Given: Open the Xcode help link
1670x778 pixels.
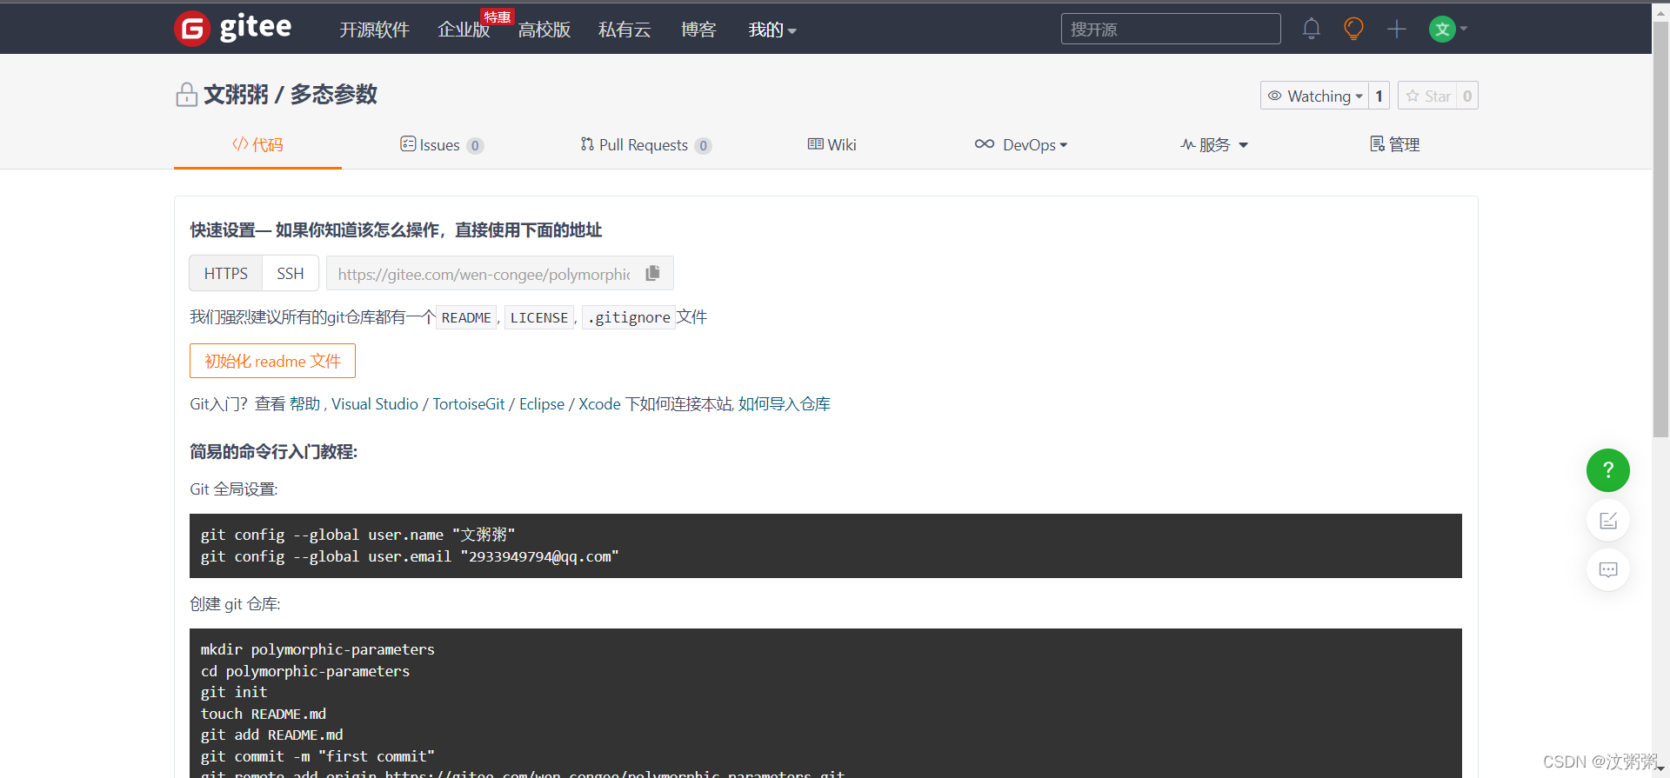Looking at the screenshot, I should pyautogui.click(x=599, y=404).
